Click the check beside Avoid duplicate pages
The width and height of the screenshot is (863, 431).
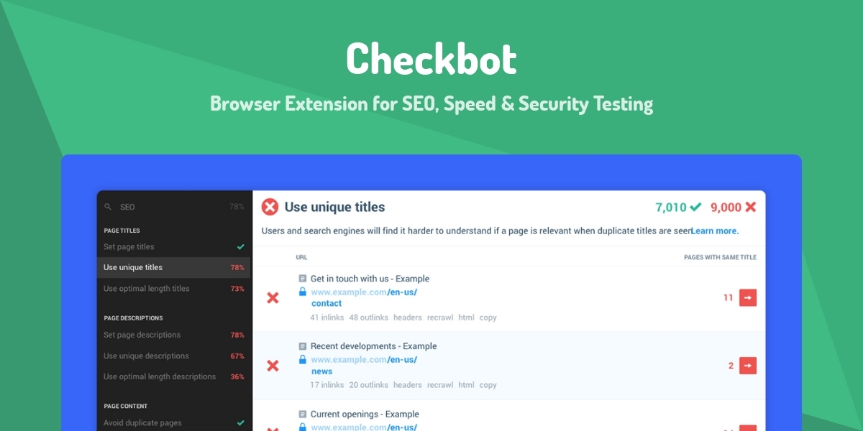click(239, 422)
